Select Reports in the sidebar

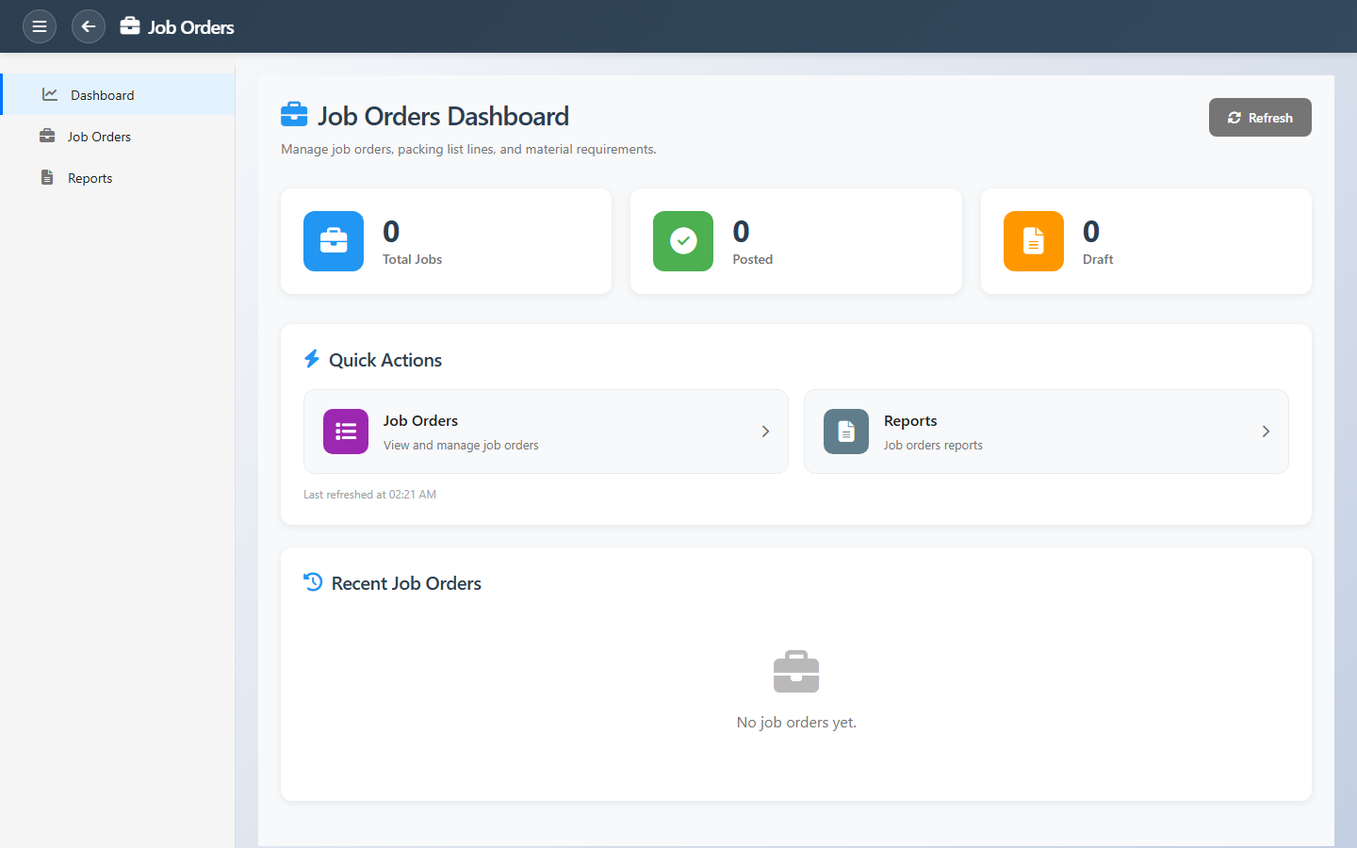click(x=90, y=178)
